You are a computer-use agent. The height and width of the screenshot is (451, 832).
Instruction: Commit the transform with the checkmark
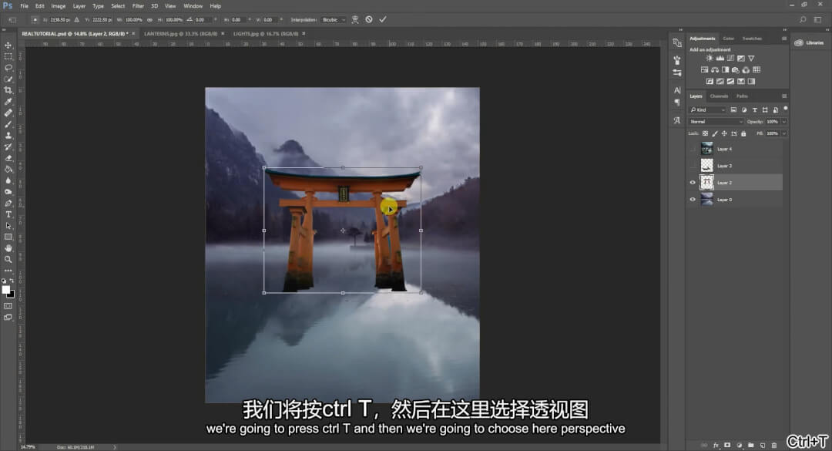click(x=383, y=19)
